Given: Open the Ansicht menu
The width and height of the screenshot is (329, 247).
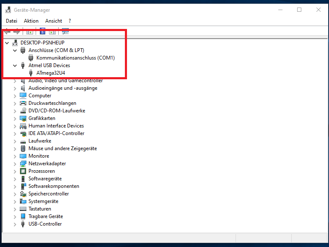Looking at the screenshot, I should pyautogui.click(x=54, y=21).
